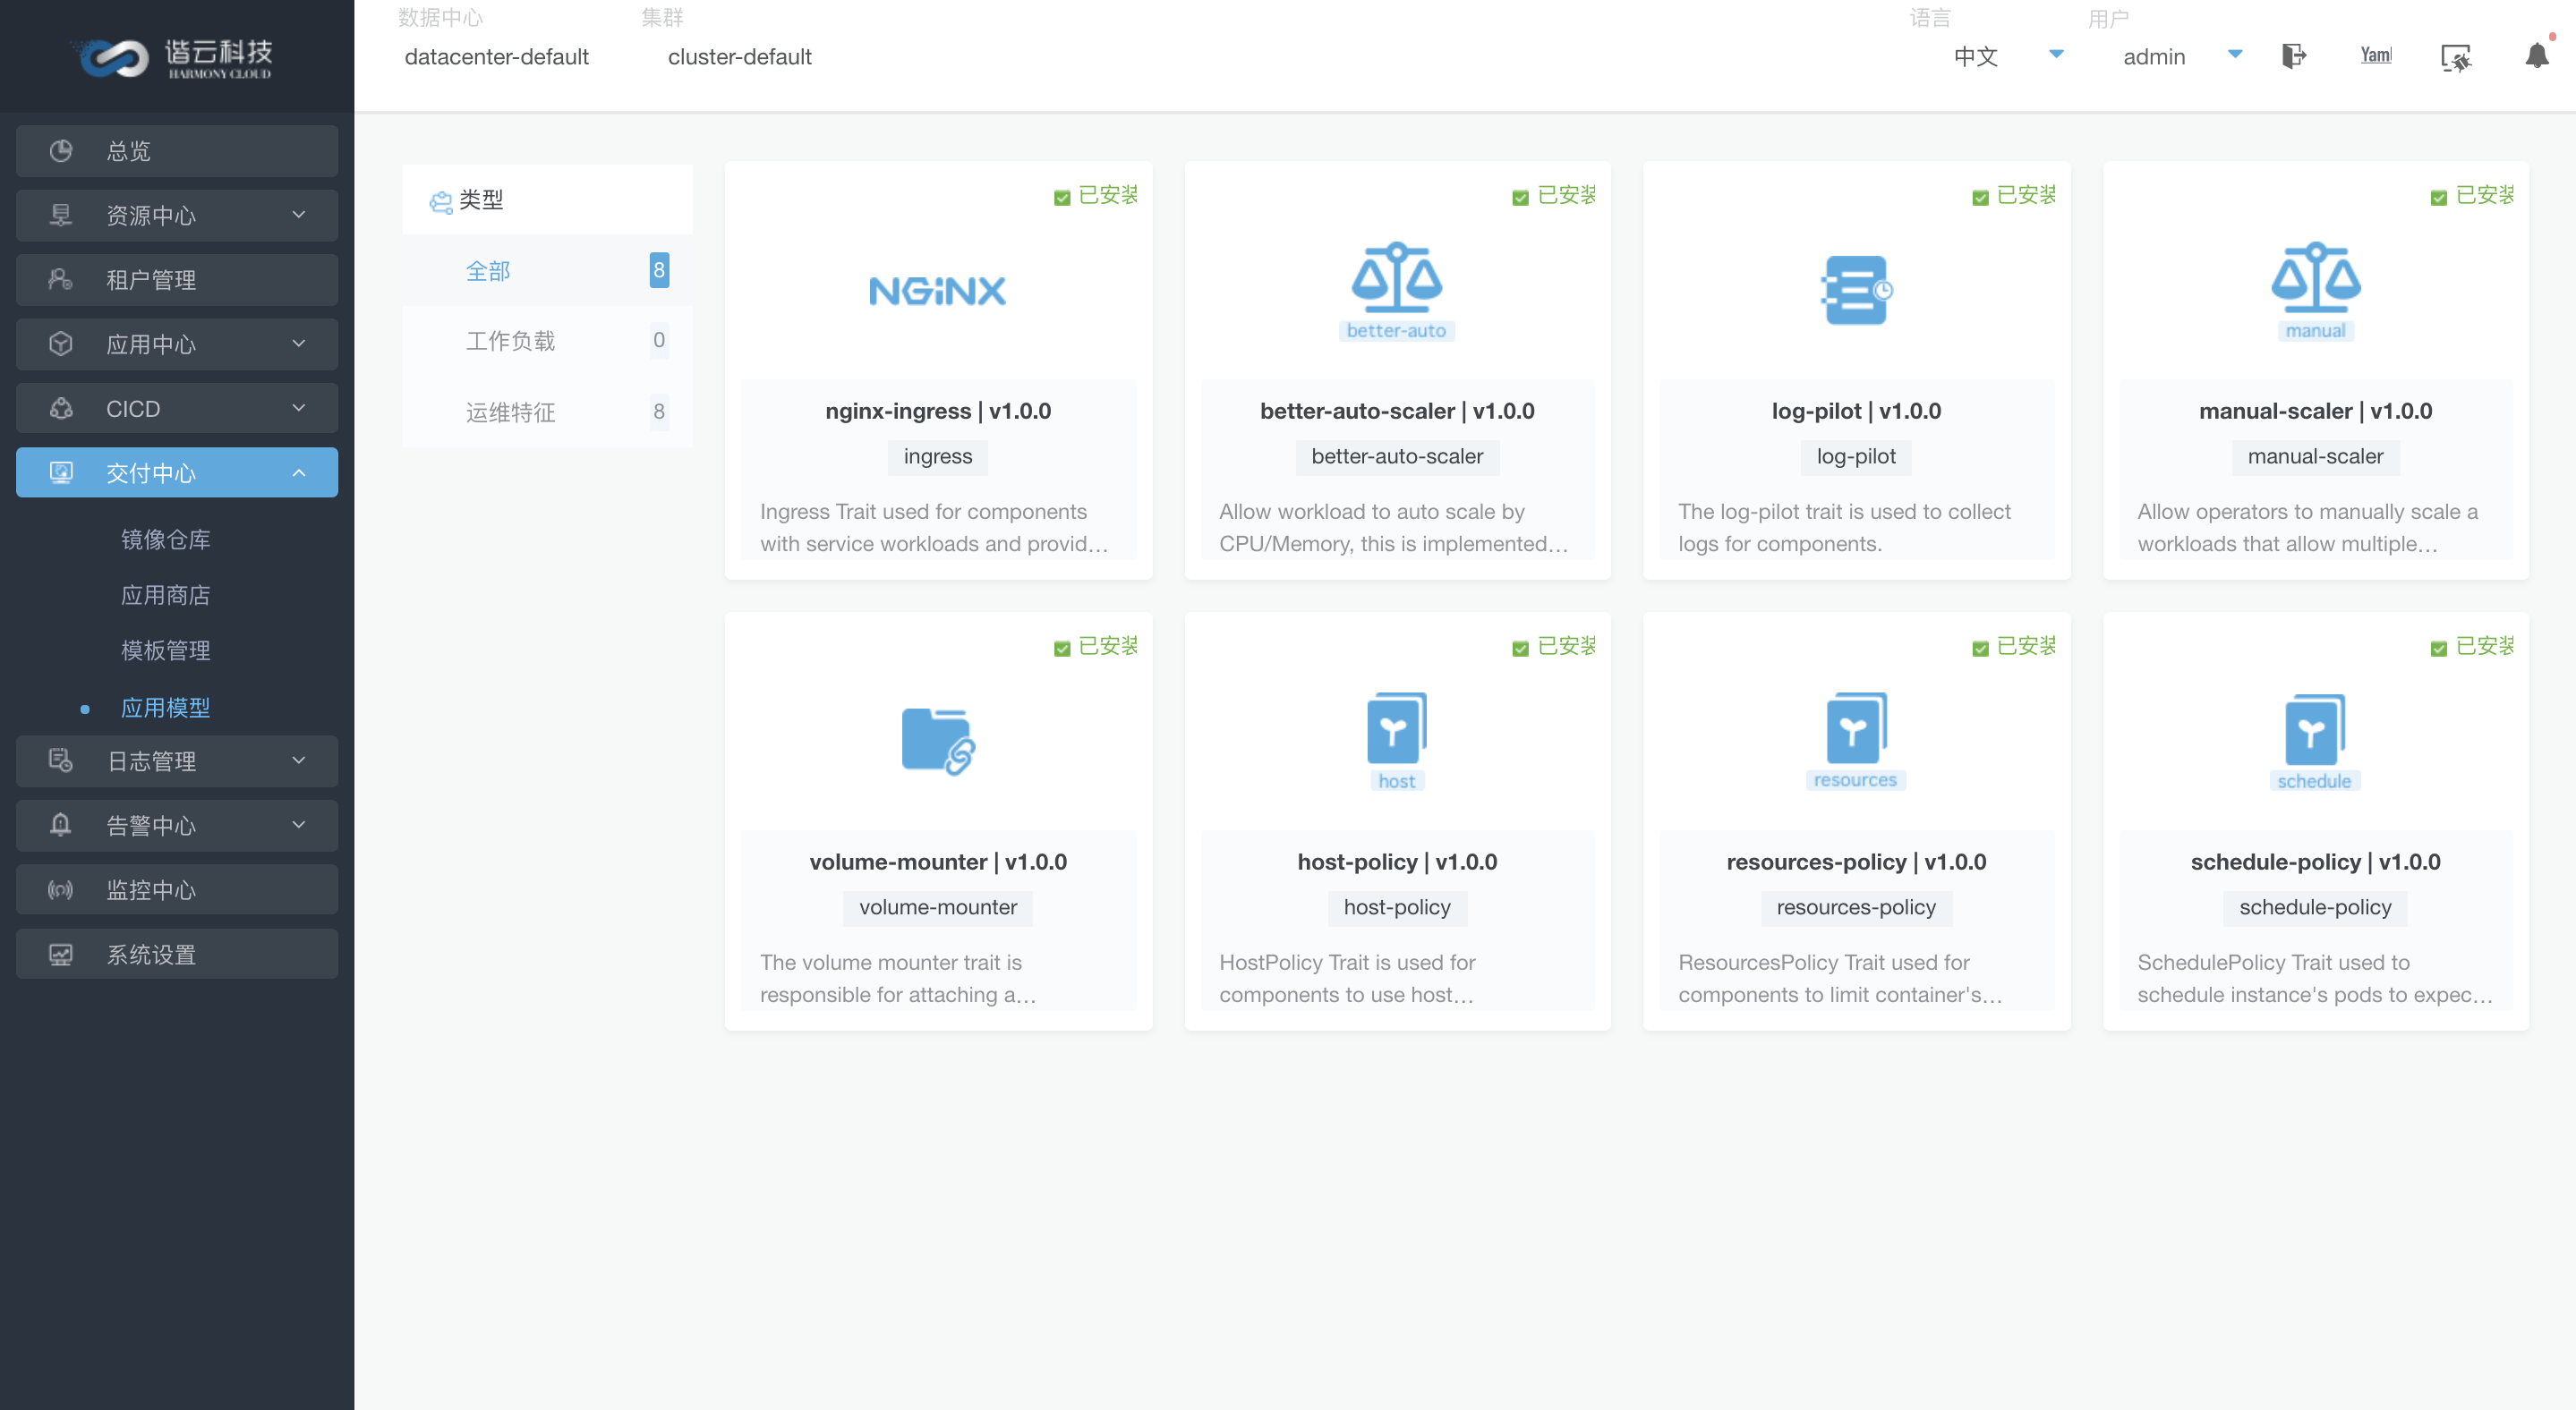Click the better-auto scale icon
Screen dimensions: 2576x1410
coord(1396,278)
